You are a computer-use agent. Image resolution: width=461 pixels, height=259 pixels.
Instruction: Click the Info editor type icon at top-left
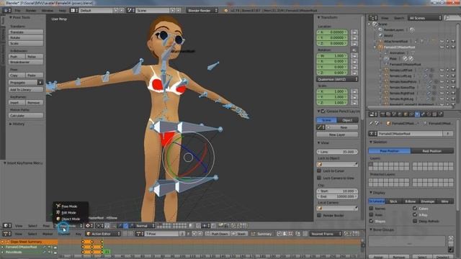[x=6, y=10]
